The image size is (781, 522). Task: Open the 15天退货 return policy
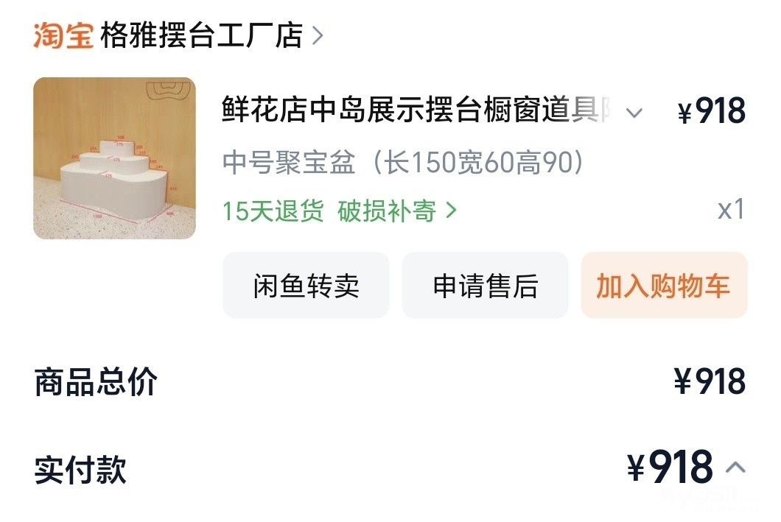(x=273, y=211)
